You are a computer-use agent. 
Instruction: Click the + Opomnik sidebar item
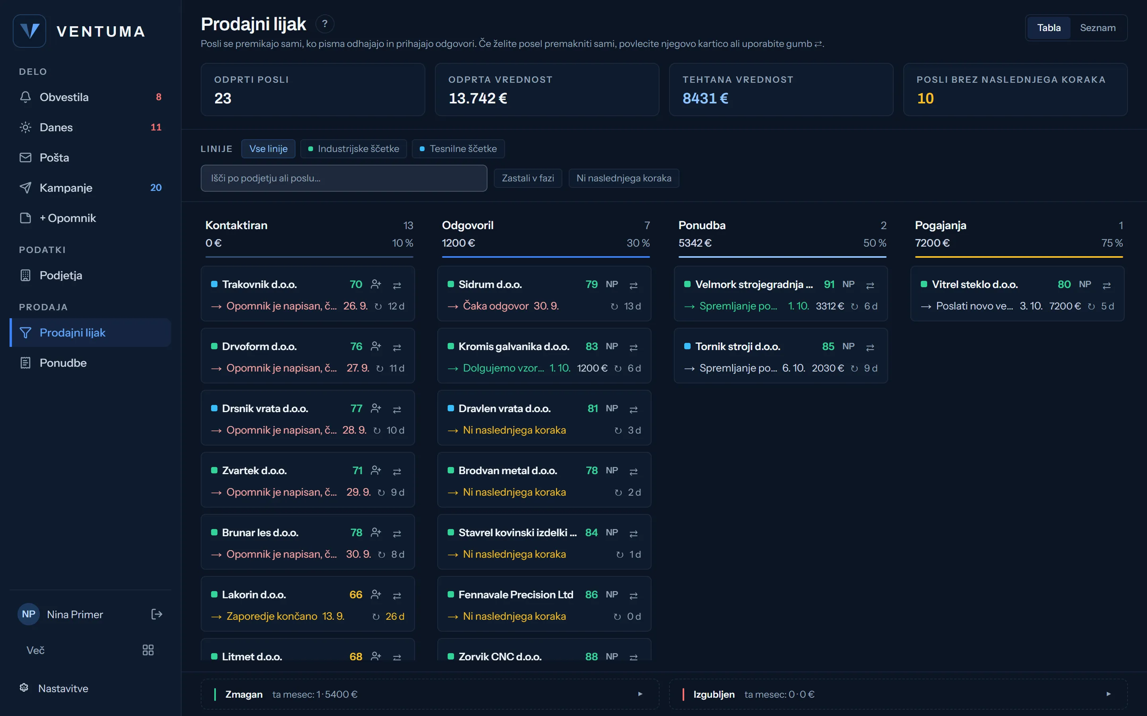point(90,218)
